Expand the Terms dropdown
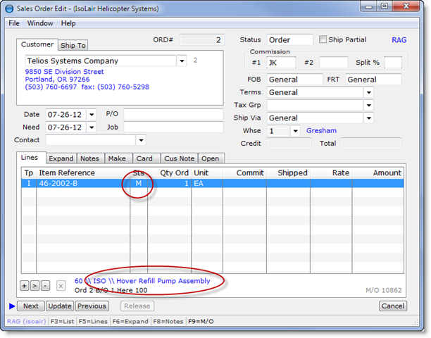This screenshot has width=431, height=338. (368, 92)
